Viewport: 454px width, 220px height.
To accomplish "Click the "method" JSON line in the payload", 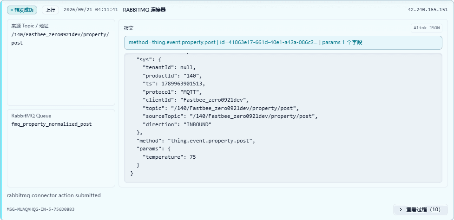I will [196, 141].
